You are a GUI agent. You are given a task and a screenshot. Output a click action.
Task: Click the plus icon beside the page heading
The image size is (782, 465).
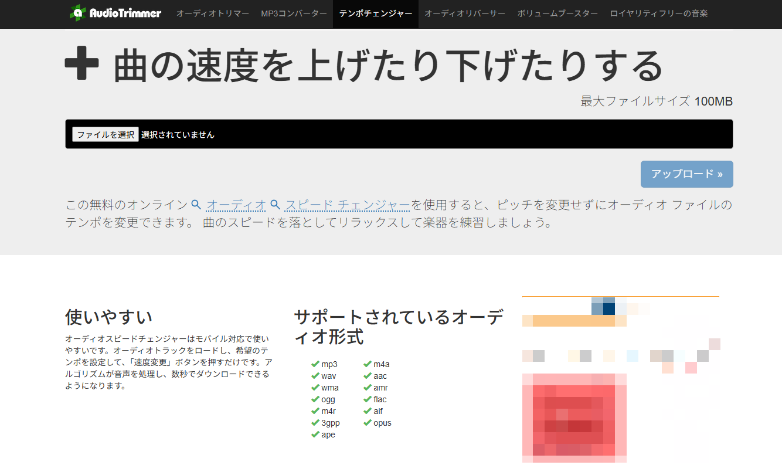point(81,63)
